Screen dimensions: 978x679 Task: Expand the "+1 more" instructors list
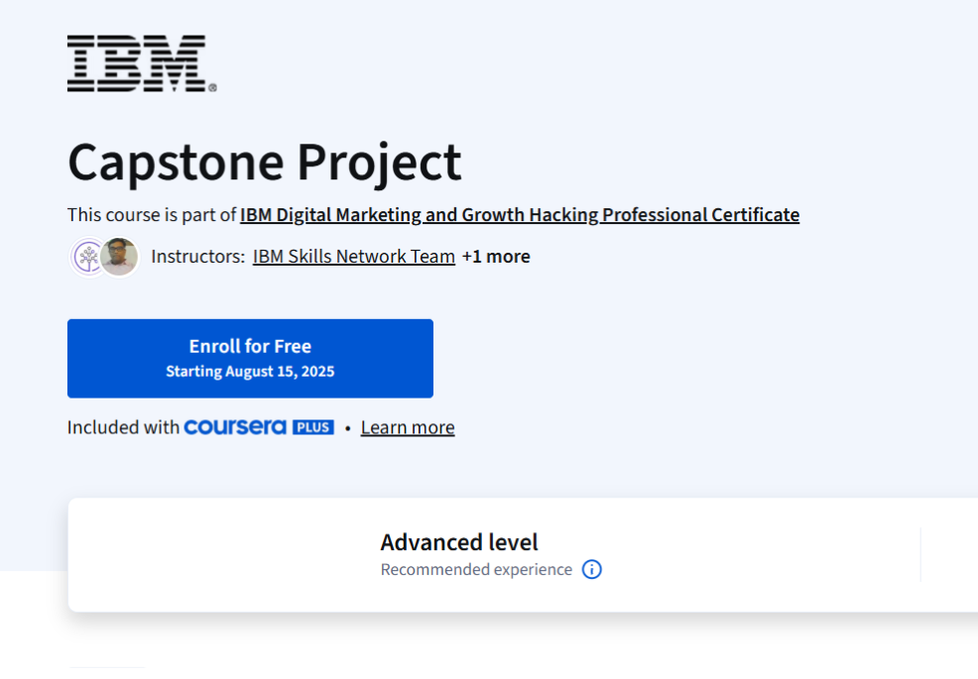point(496,257)
